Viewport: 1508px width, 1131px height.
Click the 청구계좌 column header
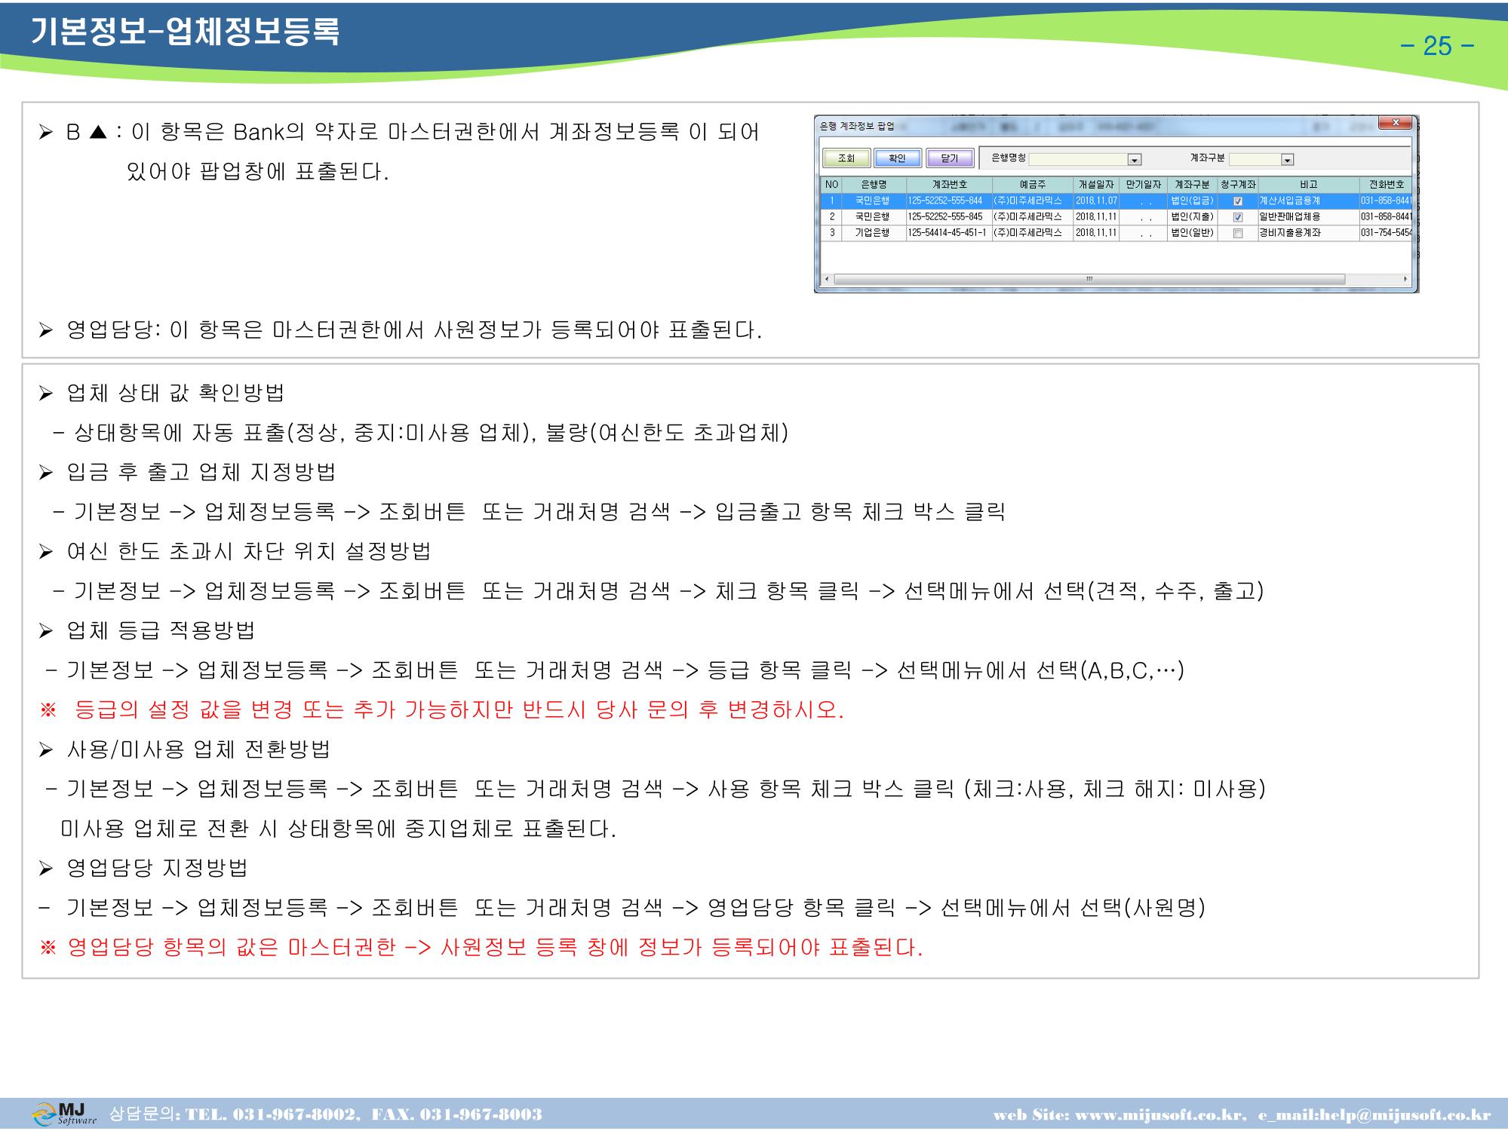(1238, 185)
